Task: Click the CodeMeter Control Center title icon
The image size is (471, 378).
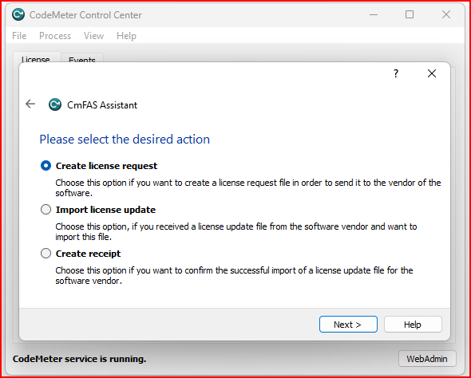Action: 18,14
